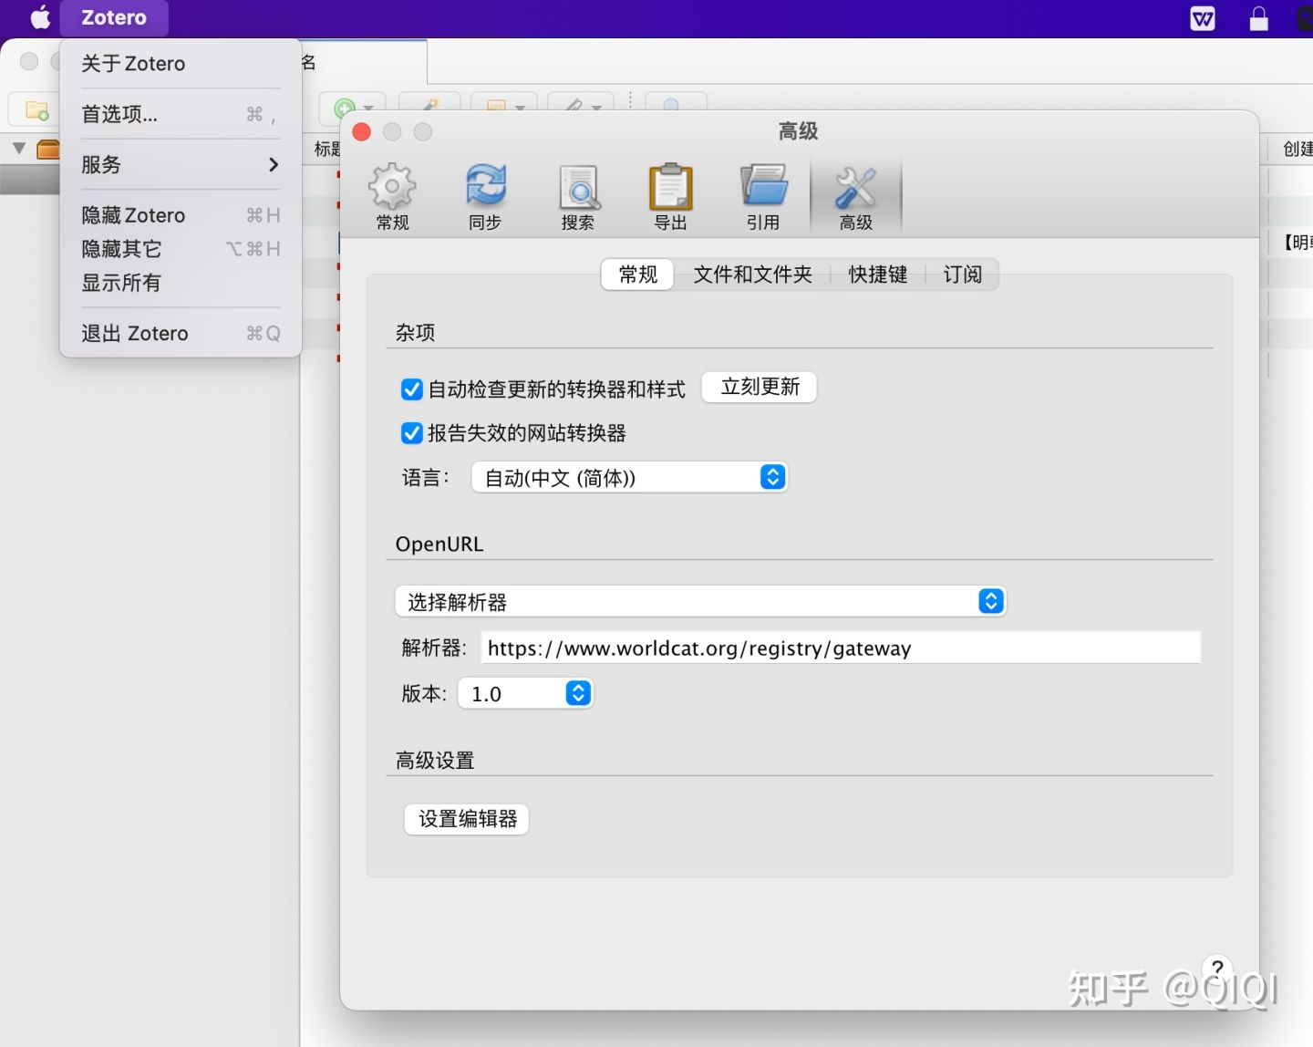This screenshot has width=1313, height=1047.
Task: Open the 语言 language dropdown
Action: coord(629,477)
